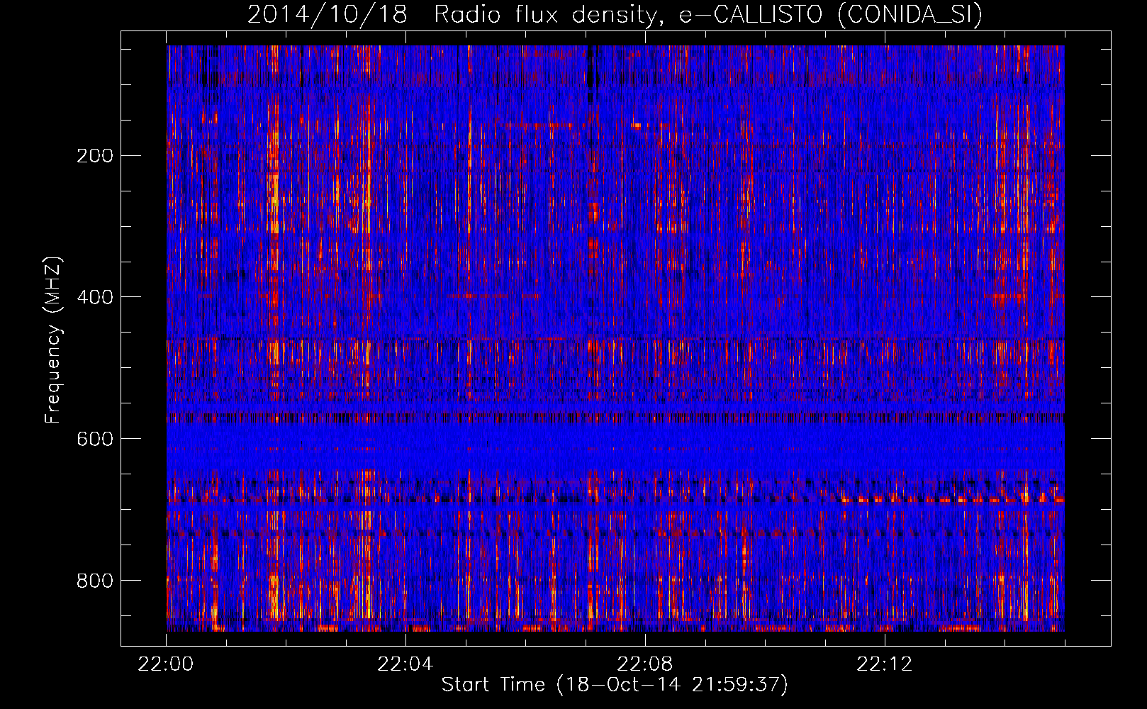This screenshot has height=709, width=1147.
Task: Click the 22:12 time tick label
Action: [x=884, y=664]
